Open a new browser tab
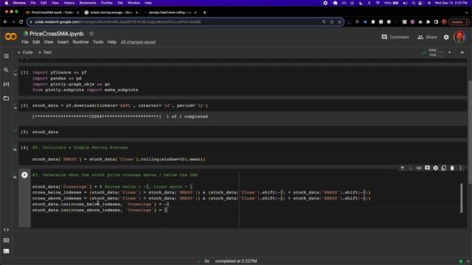Viewport: 472px width, 265px height. coord(205,13)
